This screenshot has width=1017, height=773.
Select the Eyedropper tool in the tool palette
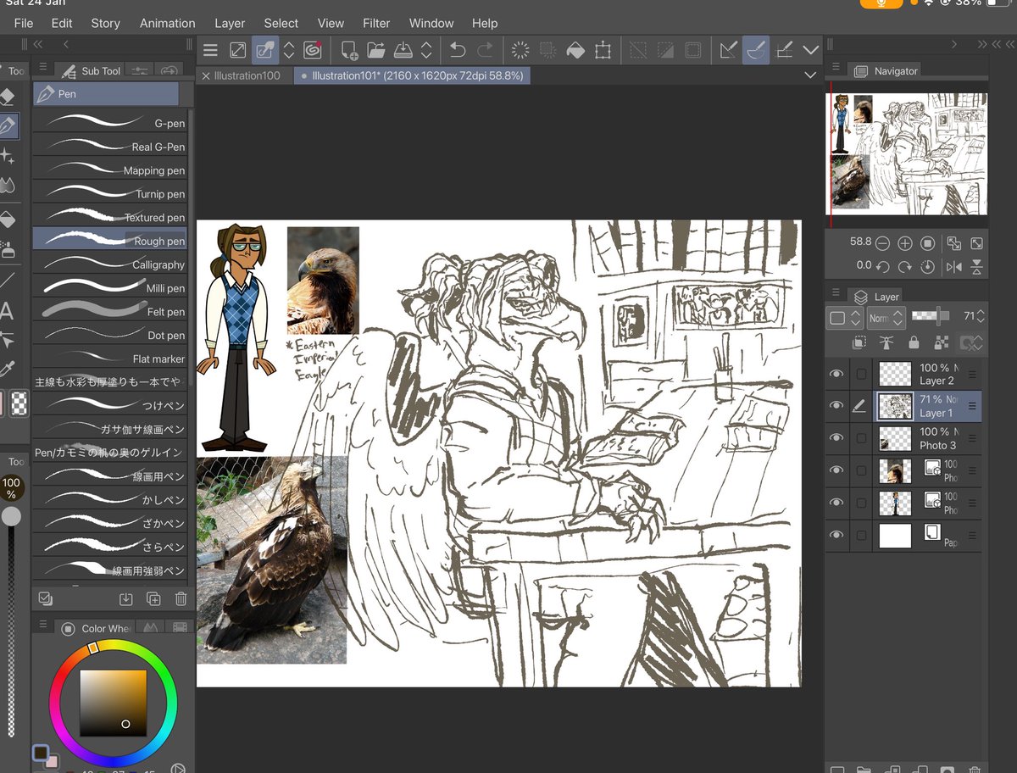point(7,368)
